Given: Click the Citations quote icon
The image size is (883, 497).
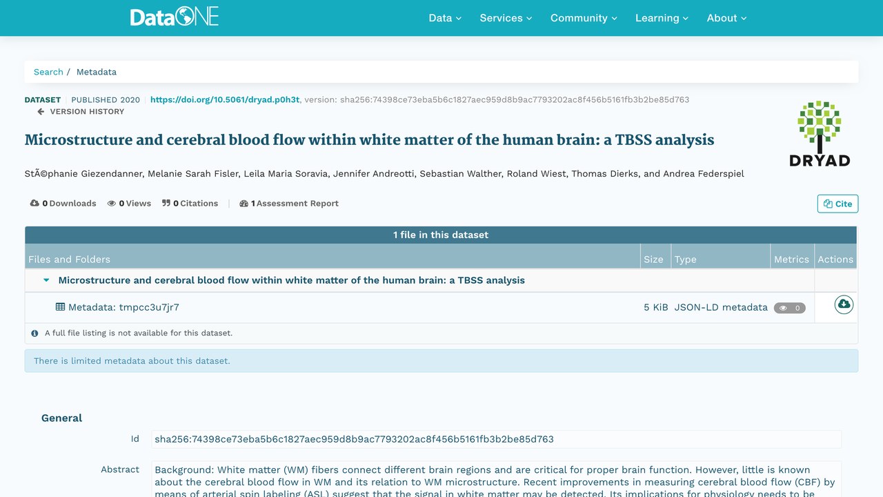Looking at the screenshot, I should click(166, 204).
